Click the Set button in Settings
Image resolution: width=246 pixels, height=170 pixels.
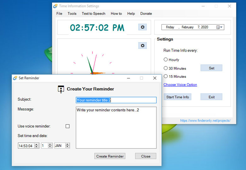click(211, 68)
